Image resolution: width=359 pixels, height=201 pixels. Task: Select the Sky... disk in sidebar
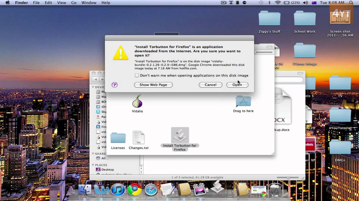point(101,112)
